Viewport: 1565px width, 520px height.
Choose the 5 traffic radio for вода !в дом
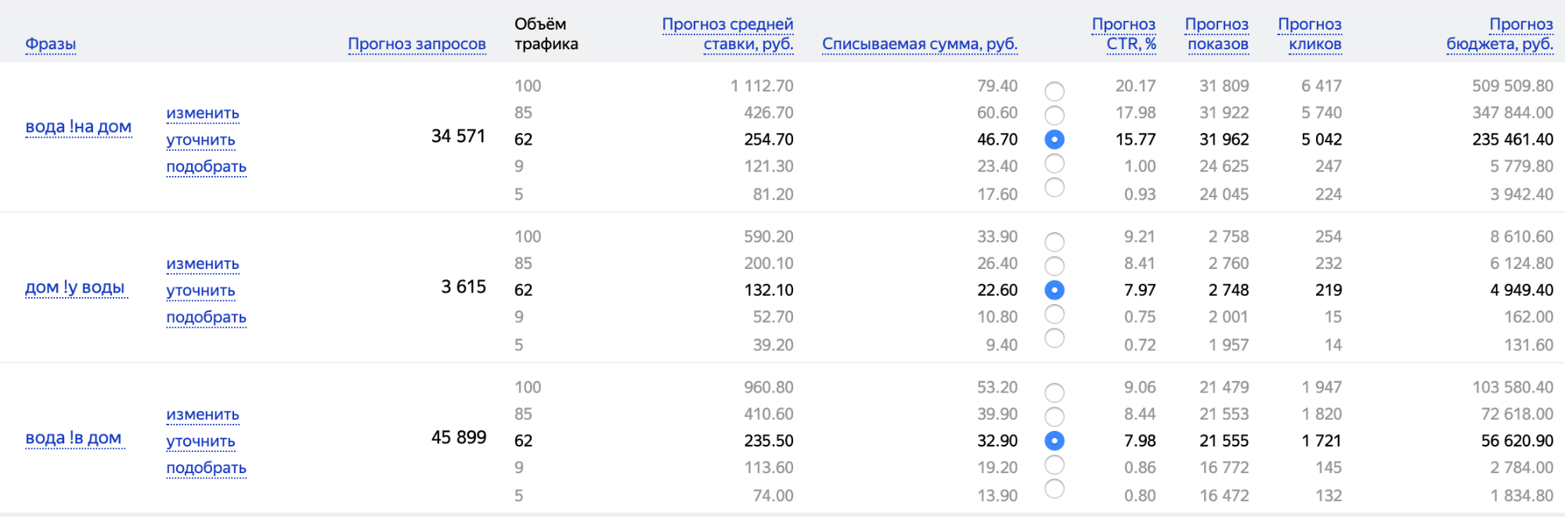(1055, 489)
